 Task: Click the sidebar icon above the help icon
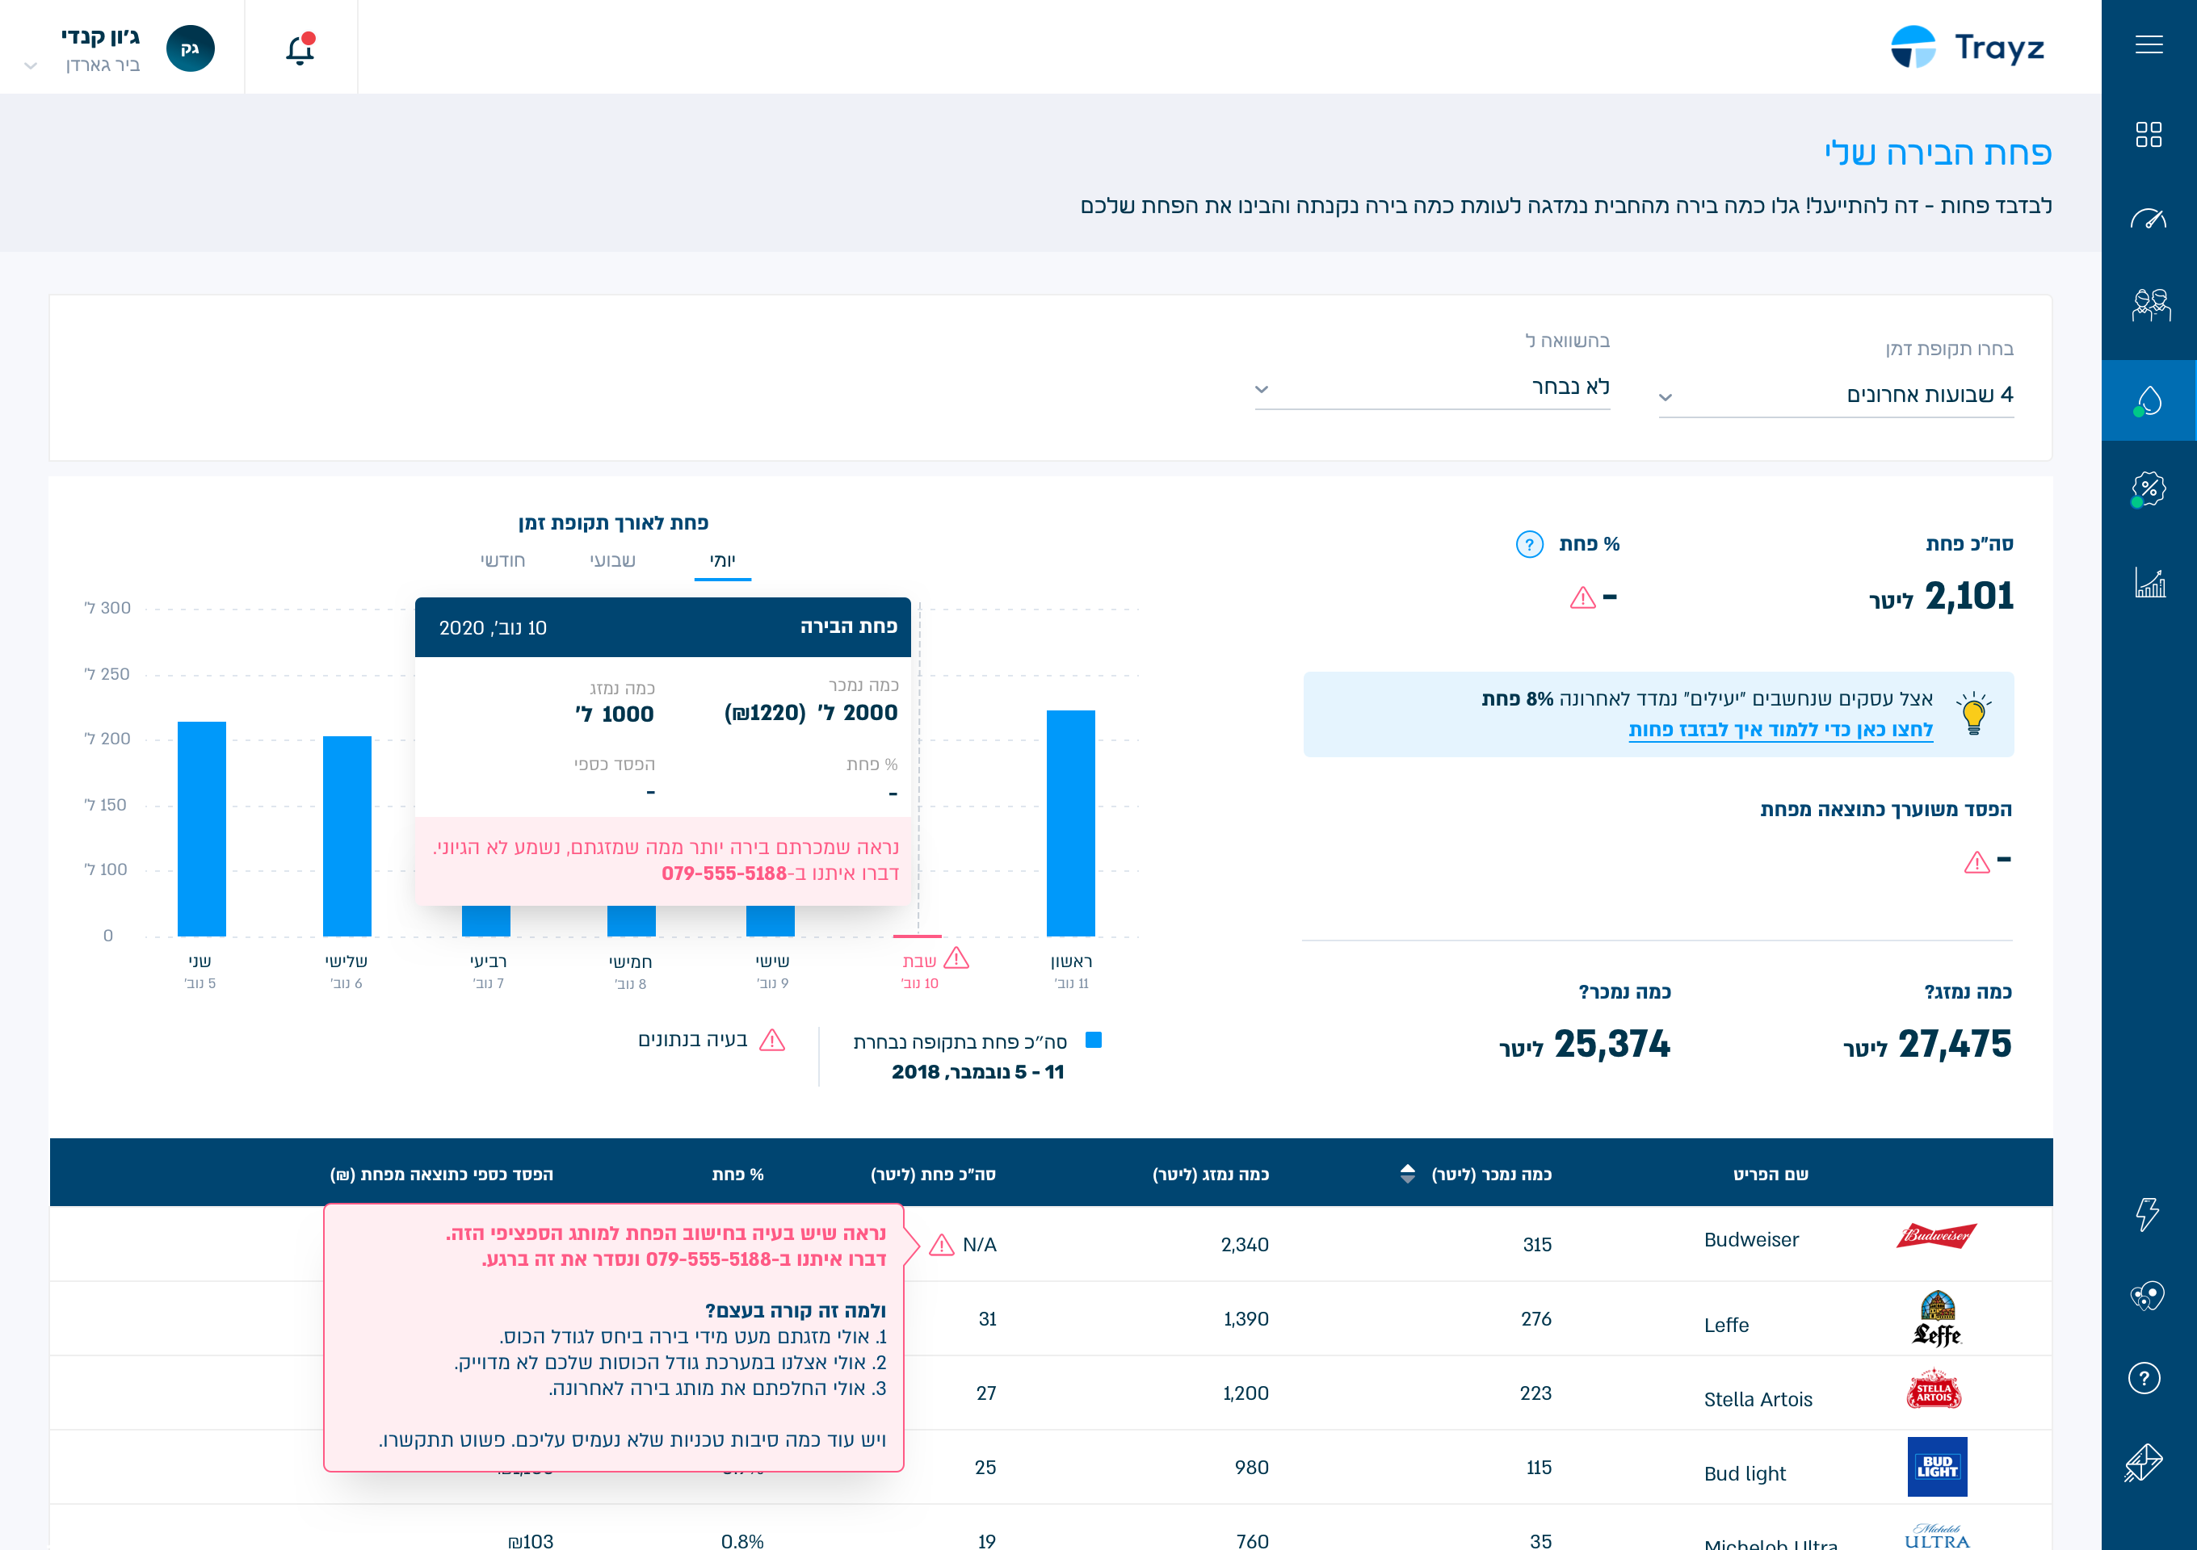pyautogui.click(x=2147, y=1297)
